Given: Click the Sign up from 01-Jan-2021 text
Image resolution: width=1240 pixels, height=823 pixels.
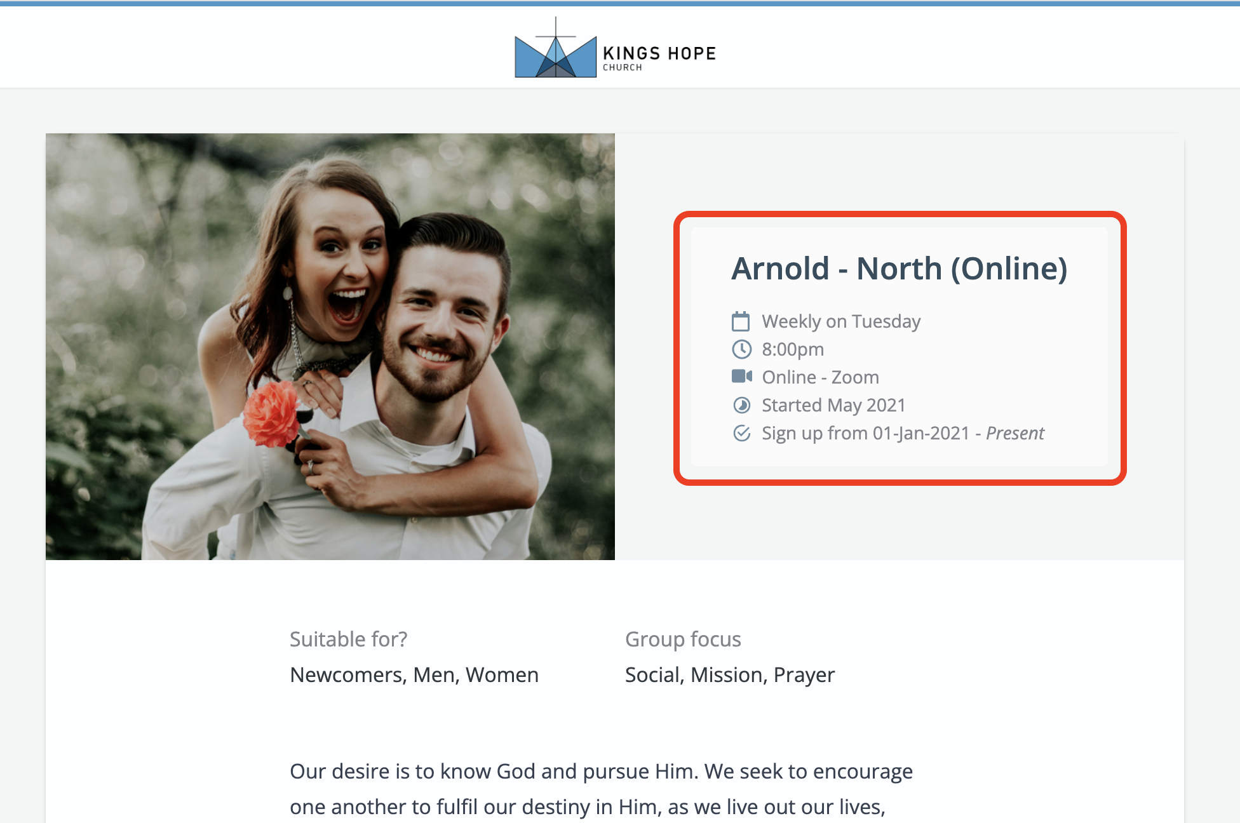Looking at the screenshot, I should [865, 433].
